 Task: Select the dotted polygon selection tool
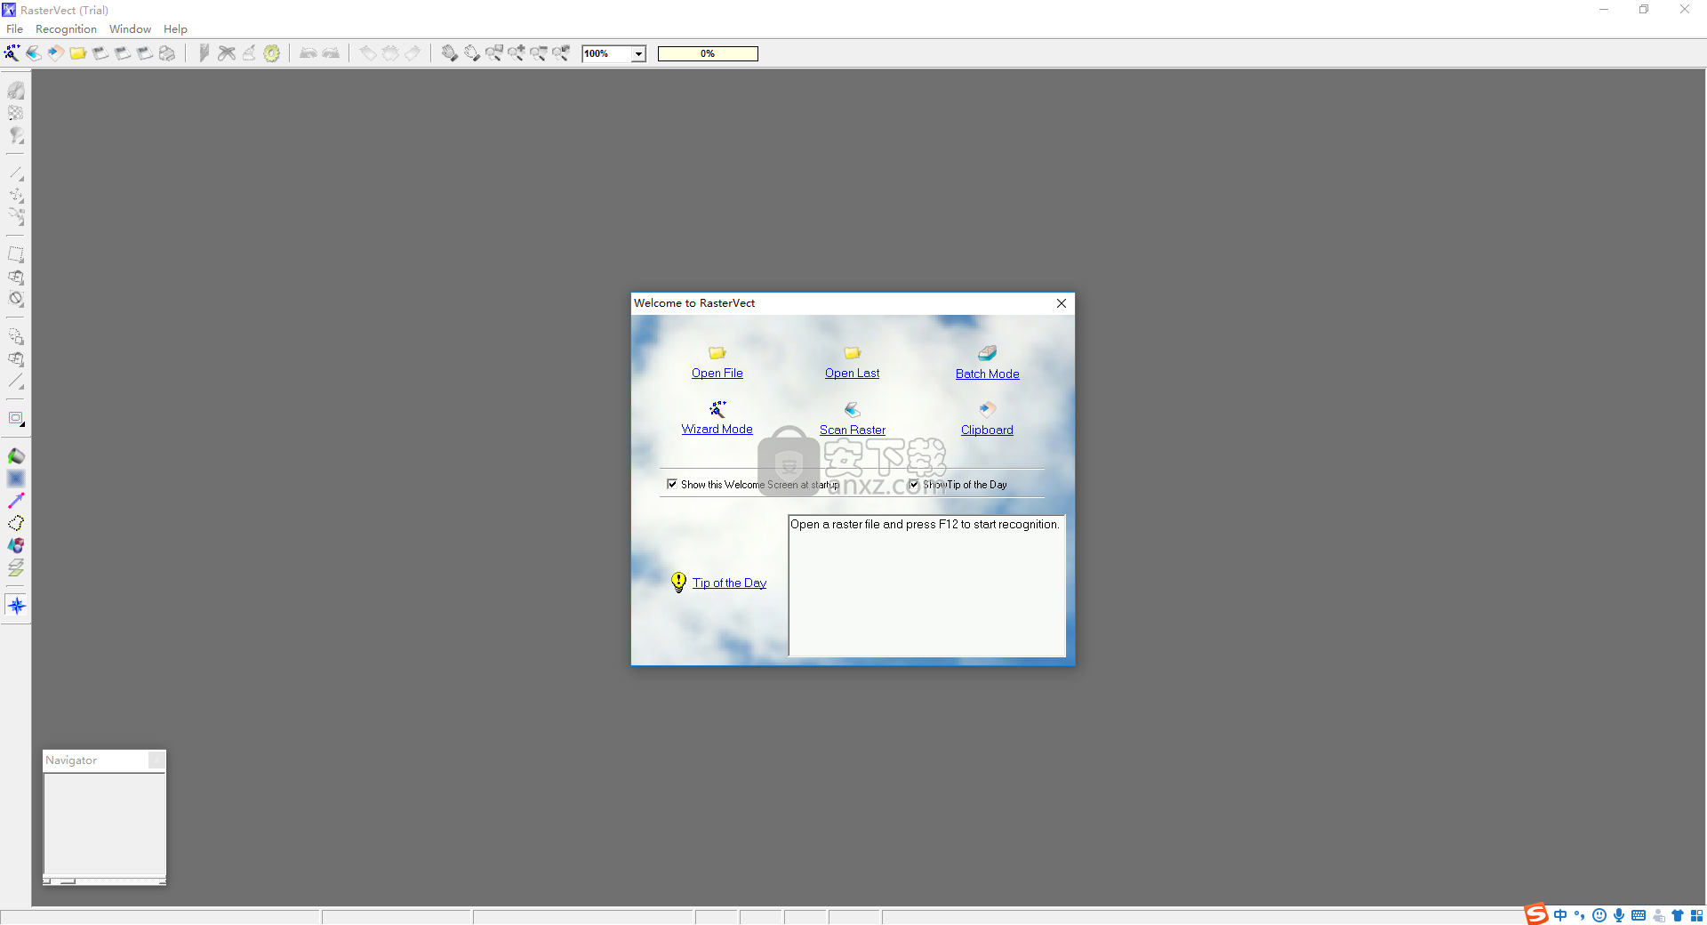point(16,523)
